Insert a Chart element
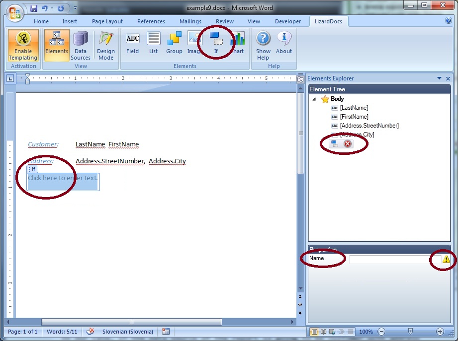458x341 pixels. pyautogui.click(x=238, y=44)
